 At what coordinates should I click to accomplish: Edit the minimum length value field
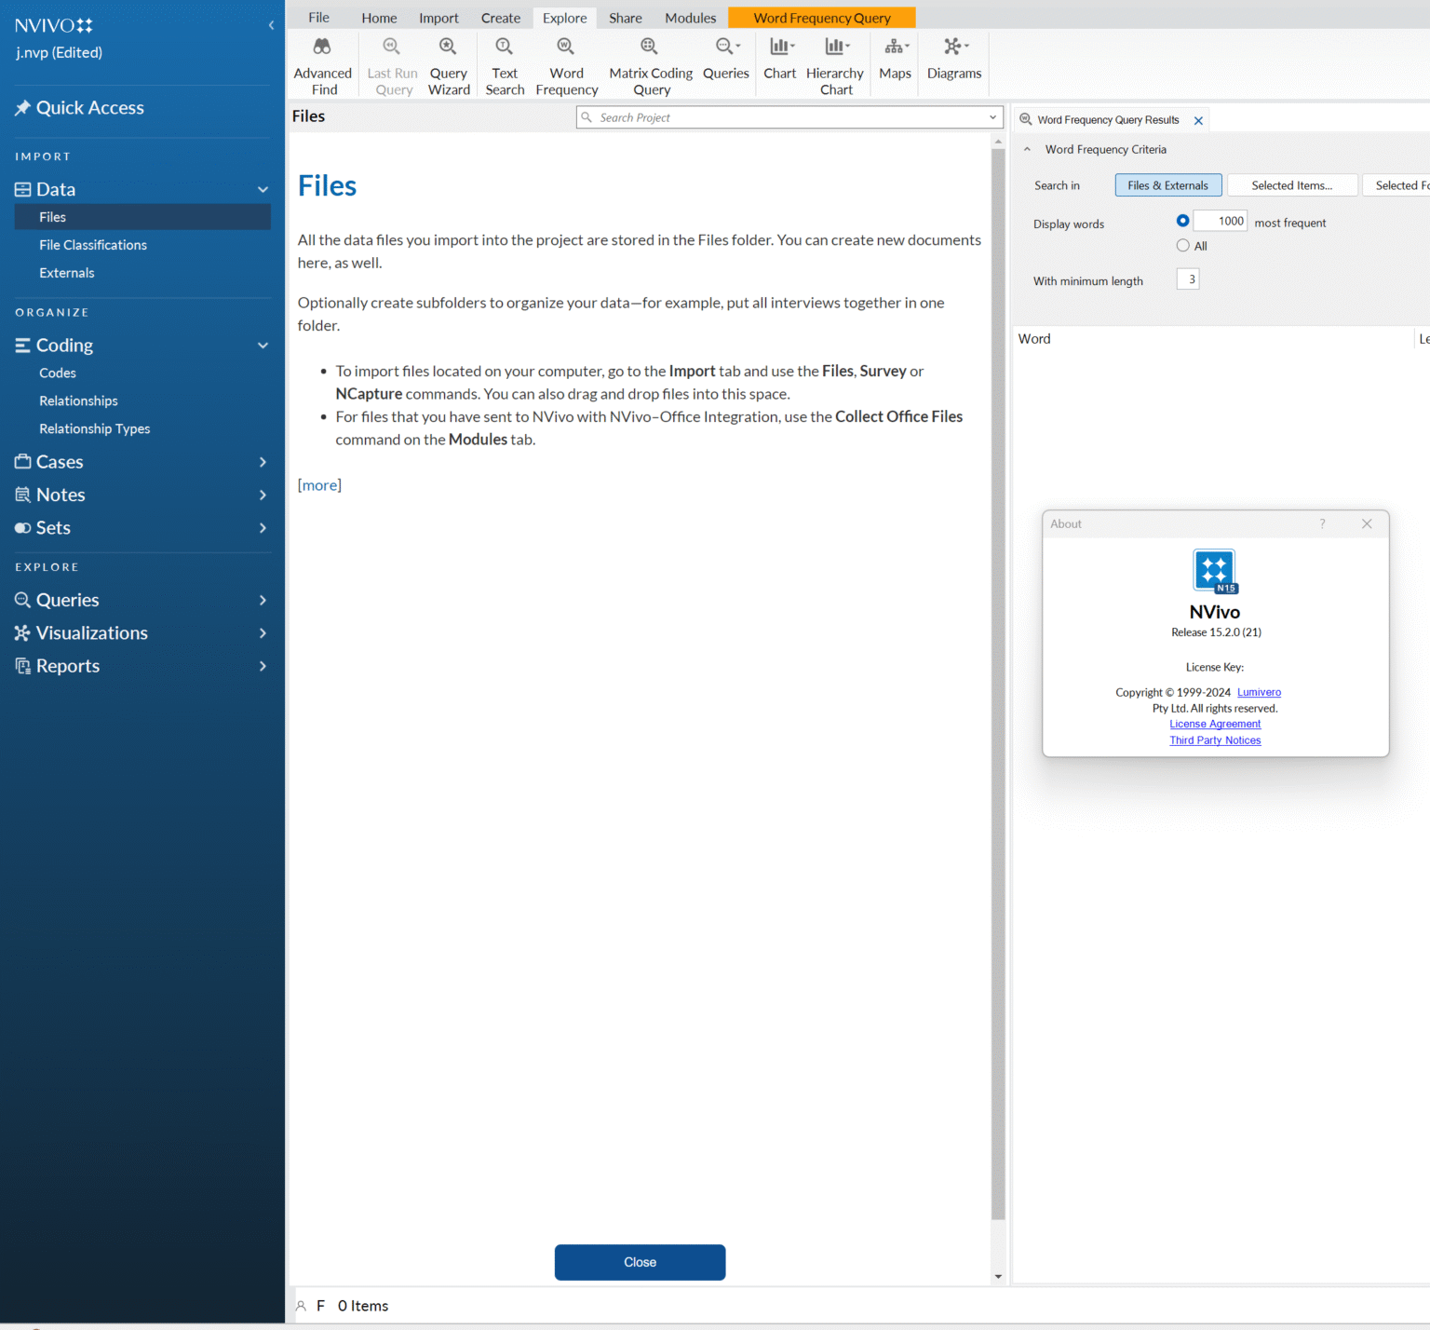click(1188, 279)
